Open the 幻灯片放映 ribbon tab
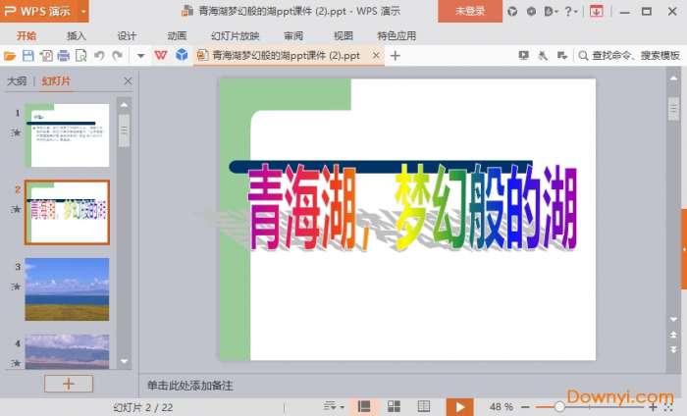 [x=235, y=35]
